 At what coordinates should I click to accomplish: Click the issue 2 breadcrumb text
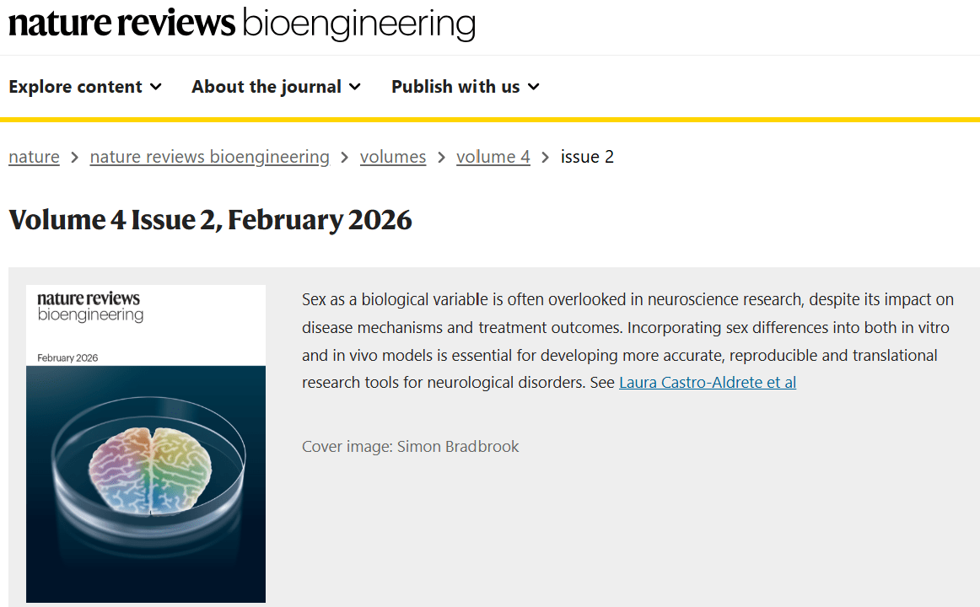point(587,157)
